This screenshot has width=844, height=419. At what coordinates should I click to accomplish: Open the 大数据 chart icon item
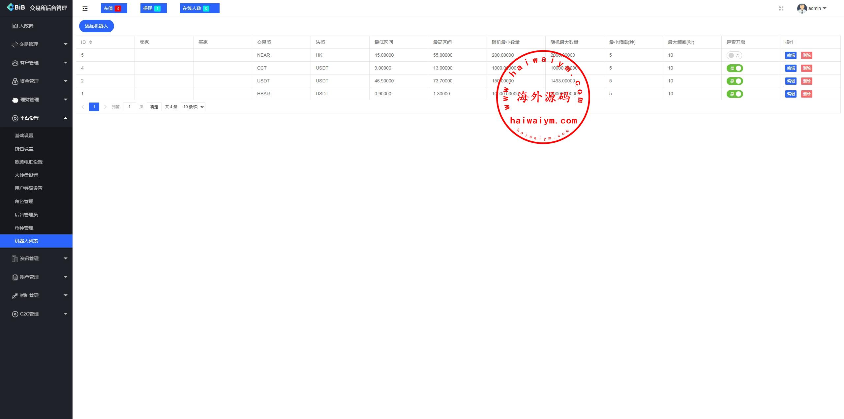coord(15,26)
